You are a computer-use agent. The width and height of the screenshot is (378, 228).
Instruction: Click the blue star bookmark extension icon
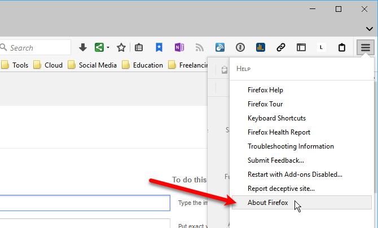159,48
